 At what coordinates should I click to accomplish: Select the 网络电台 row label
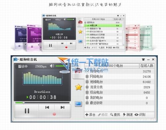(96, 76)
